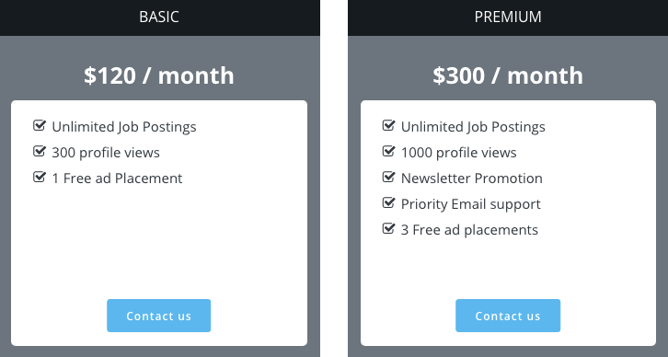
Task: Click the 1000 profile views text
Action: click(459, 153)
